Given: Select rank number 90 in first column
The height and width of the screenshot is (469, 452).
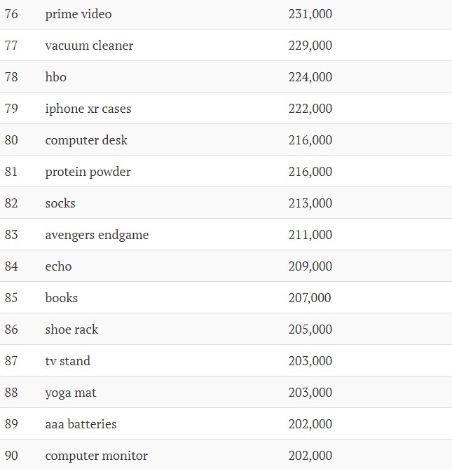Looking at the screenshot, I should tap(11, 456).
